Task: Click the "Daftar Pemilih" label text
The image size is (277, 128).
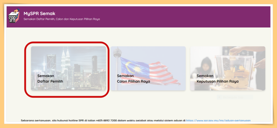Action: pyautogui.click(x=50, y=81)
